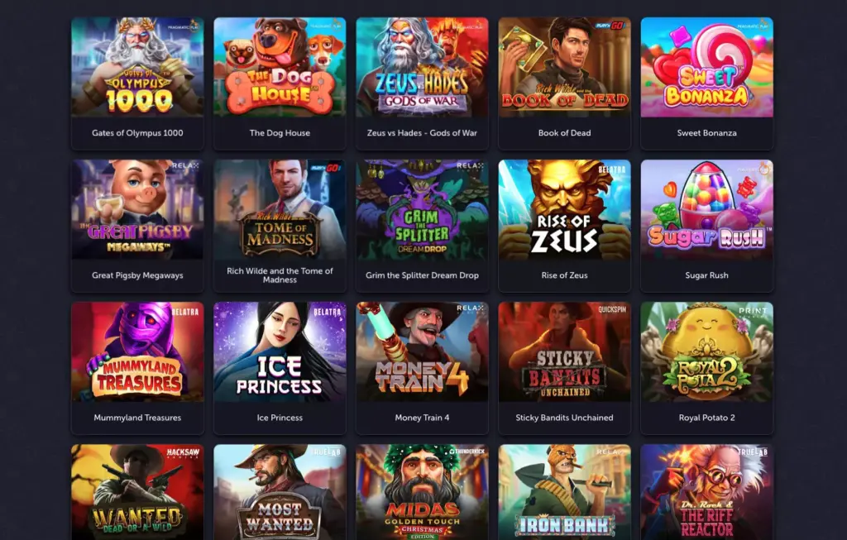Click the Sugar Rush game thumbnail
Screen dimensions: 847x540
[706, 209]
